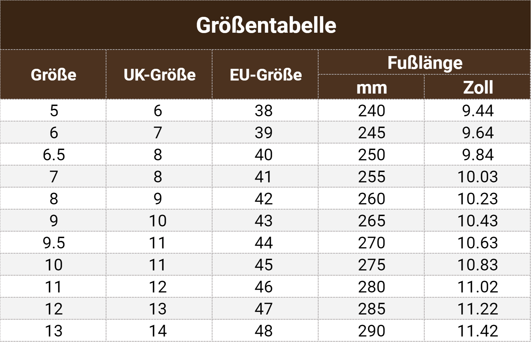Image resolution: width=531 pixels, height=342 pixels.
Task: Select the 255 mm cell
Action: [372, 177]
